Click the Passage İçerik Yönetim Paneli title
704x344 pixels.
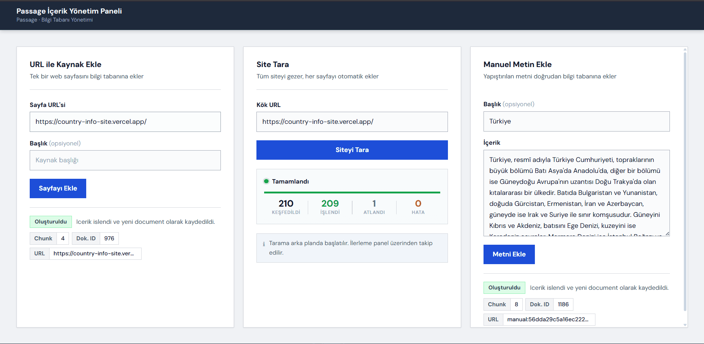point(69,11)
